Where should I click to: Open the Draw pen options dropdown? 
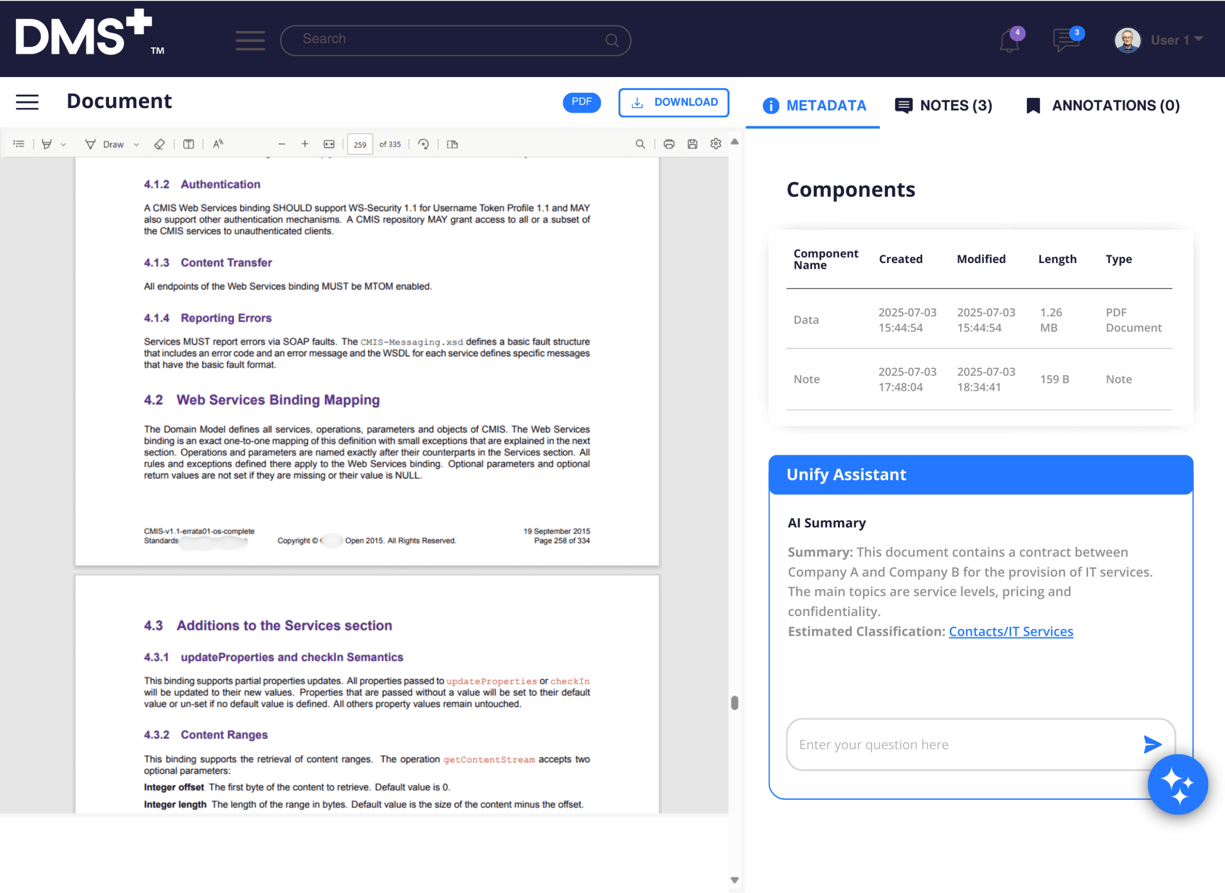pyautogui.click(x=136, y=144)
